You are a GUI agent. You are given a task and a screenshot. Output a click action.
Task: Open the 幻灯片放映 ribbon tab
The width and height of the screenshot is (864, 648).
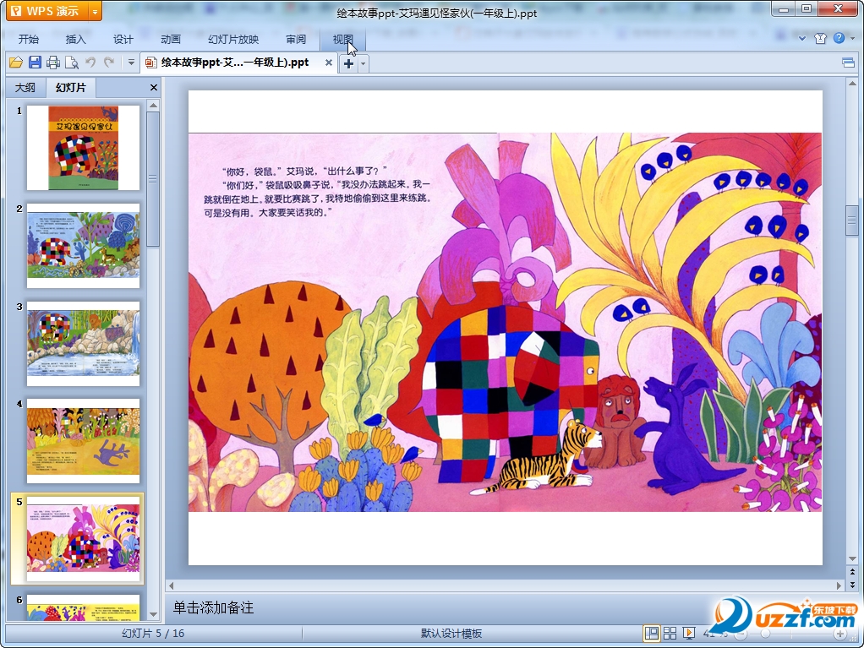233,39
